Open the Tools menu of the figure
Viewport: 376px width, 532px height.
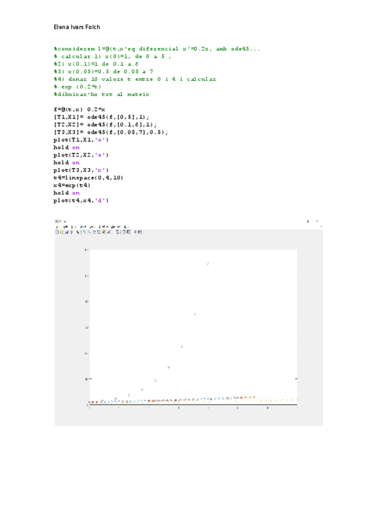92,226
